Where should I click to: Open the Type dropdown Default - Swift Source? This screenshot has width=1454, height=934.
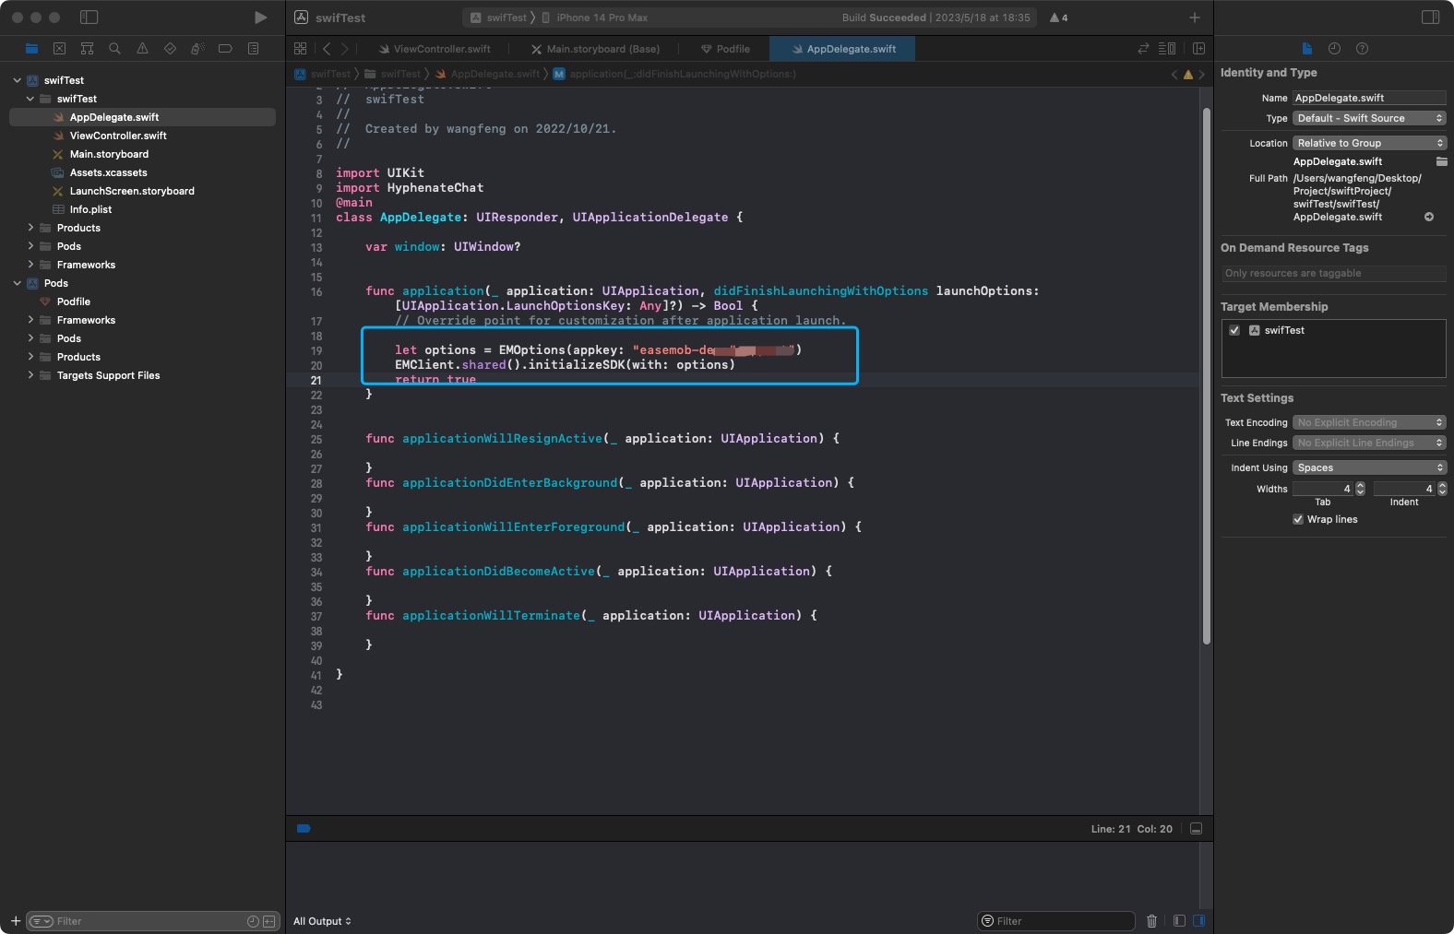point(1369,118)
